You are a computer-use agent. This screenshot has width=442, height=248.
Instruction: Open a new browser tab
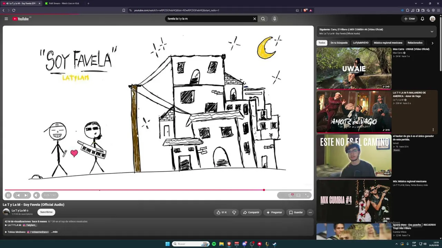pos(88,3)
